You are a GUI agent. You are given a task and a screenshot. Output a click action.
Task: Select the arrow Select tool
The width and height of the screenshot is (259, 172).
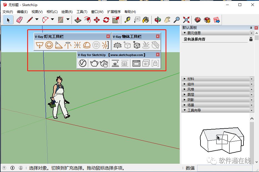(x=8, y=20)
